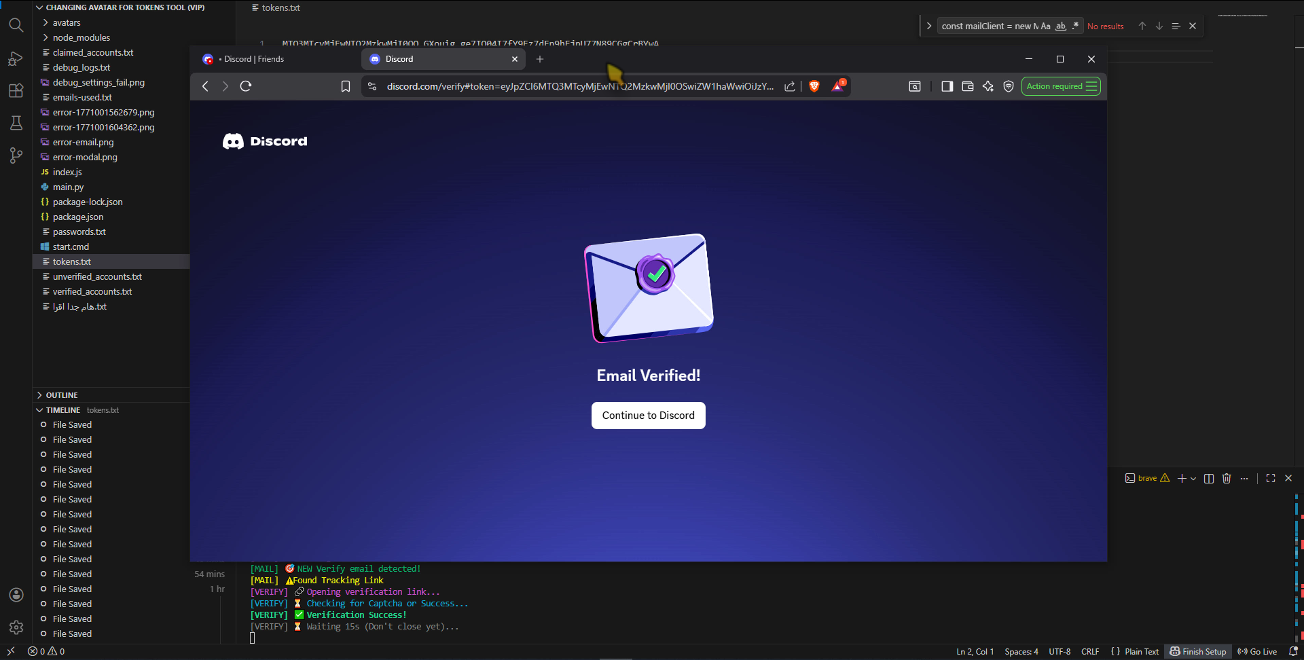Bookmark this page in Brave
1304x660 pixels.
coord(346,86)
